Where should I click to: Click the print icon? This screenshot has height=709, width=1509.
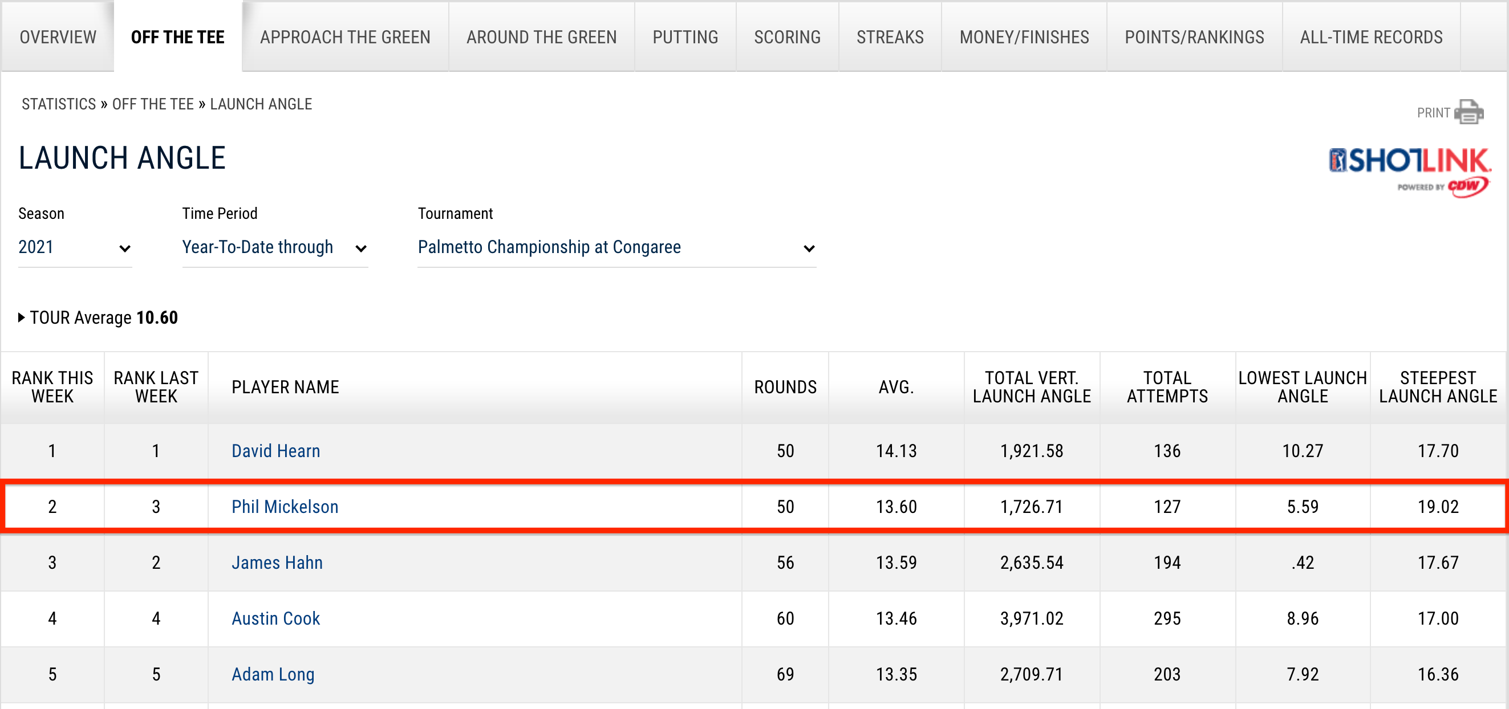(x=1468, y=112)
